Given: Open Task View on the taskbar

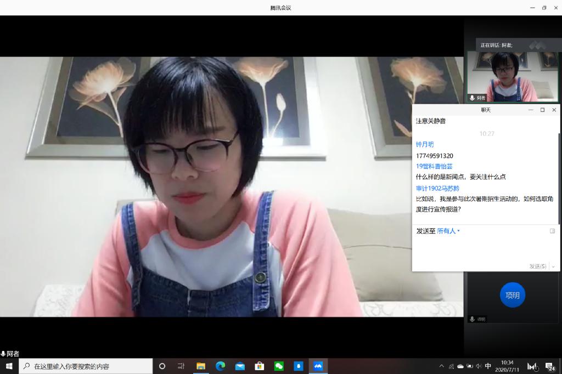Looking at the screenshot, I should tap(181, 366).
